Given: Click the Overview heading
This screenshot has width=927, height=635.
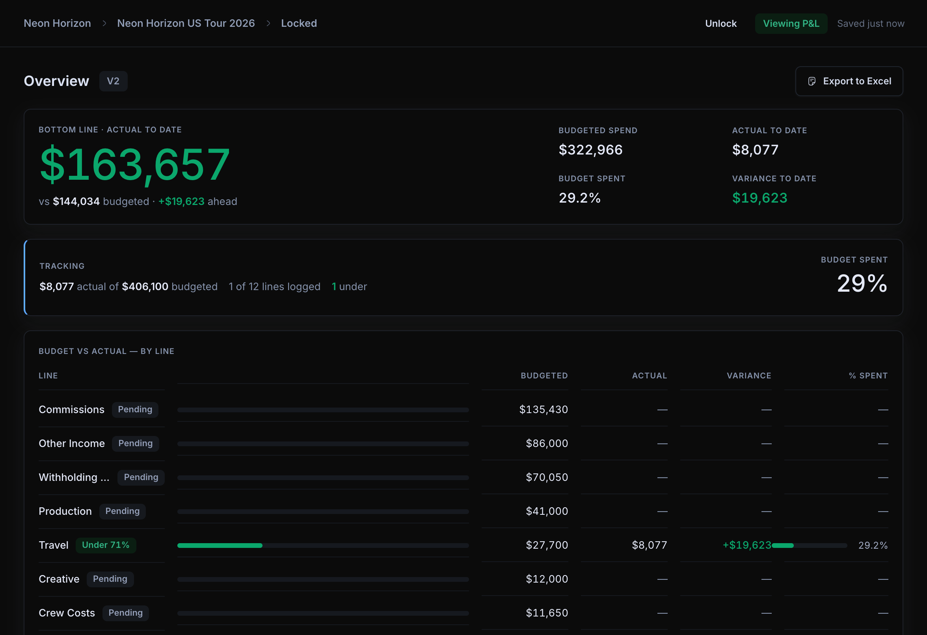Looking at the screenshot, I should pos(56,81).
